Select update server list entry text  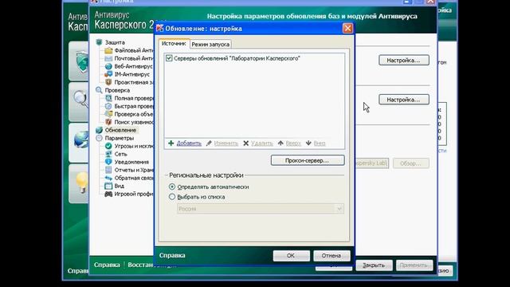click(237, 58)
